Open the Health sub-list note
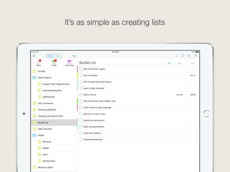The width and height of the screenshot is (230, 172). pos(39,148)
